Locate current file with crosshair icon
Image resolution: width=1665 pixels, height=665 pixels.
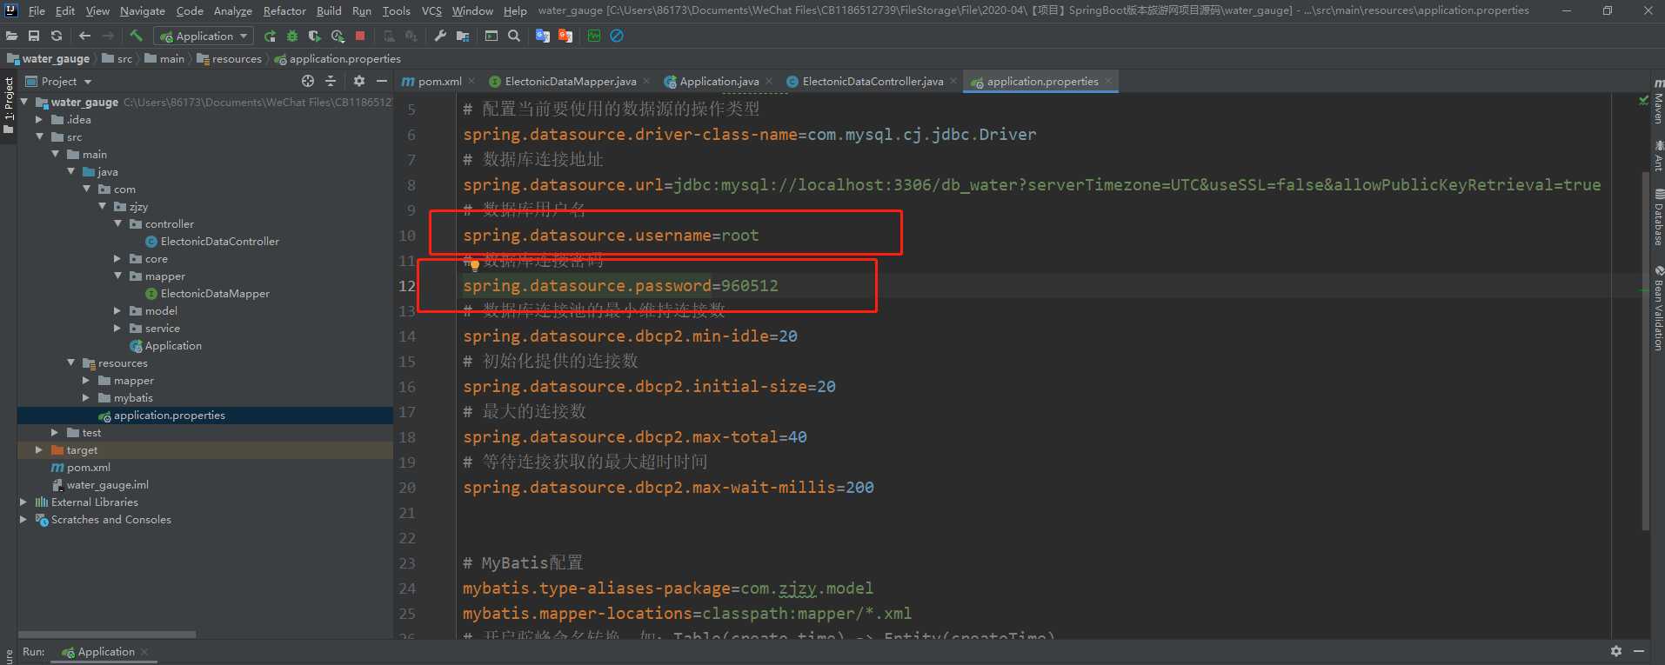[x=308, y=81]
